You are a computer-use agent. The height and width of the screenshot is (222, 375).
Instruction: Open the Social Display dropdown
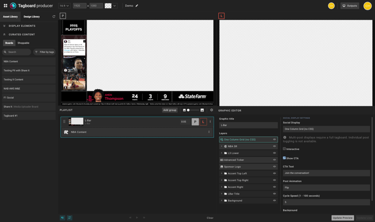326,129
